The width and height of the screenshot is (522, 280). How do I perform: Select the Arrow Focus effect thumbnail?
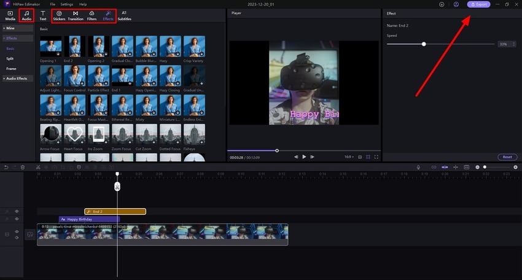point(50,134)
